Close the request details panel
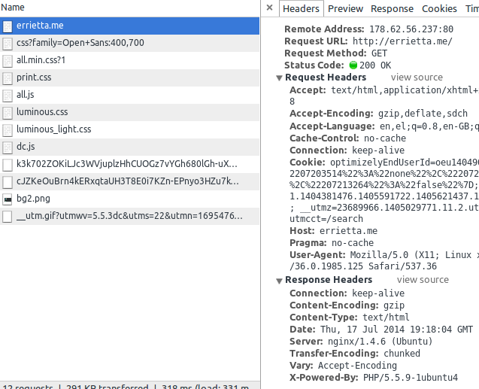 (269, 8)
